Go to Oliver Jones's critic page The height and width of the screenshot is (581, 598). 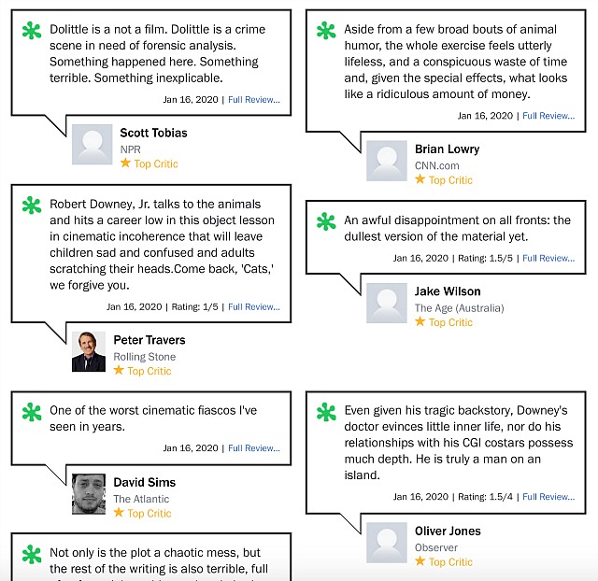[x=448, y=531]
